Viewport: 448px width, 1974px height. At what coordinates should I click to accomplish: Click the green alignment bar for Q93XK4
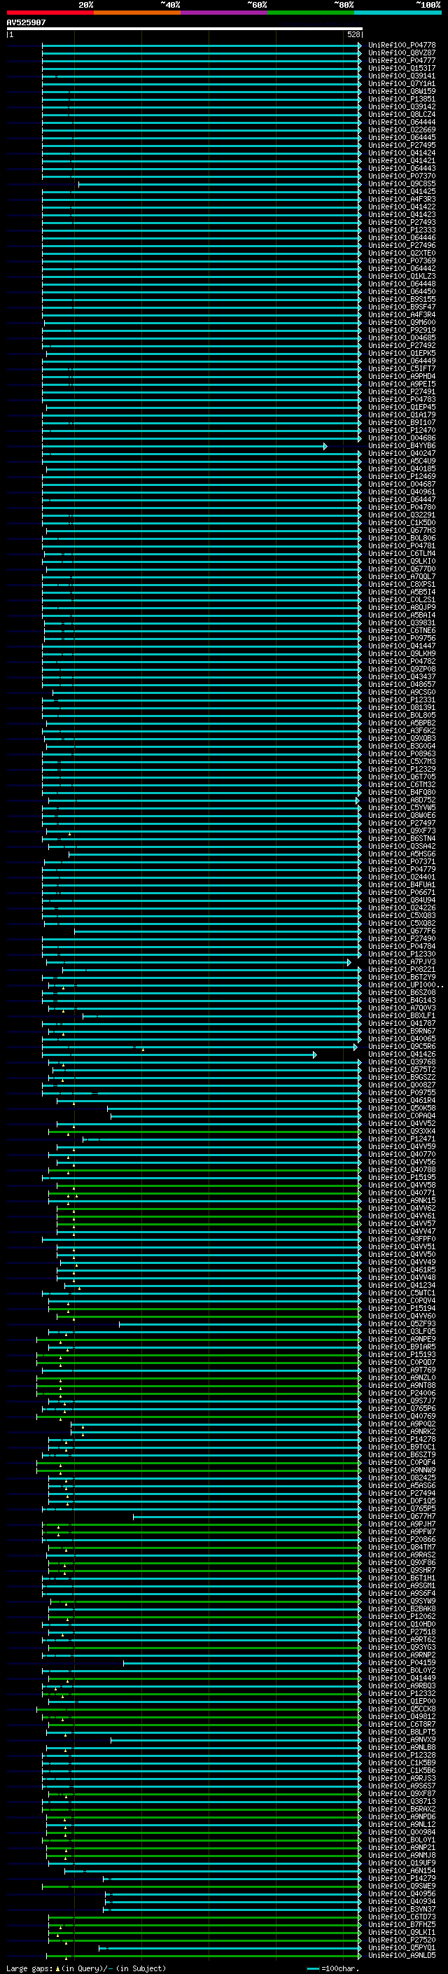[x=204, y=1131]
